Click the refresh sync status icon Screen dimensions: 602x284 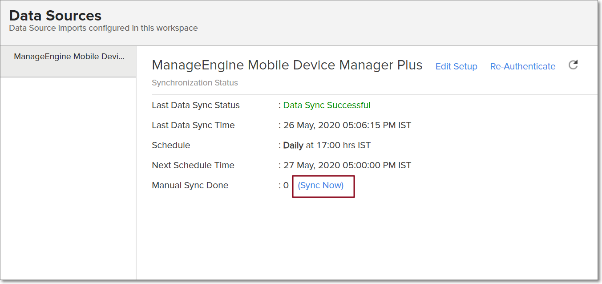click(573, 65)
